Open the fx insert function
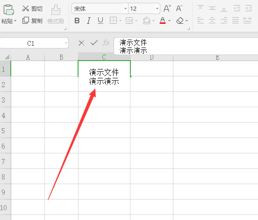 [106, 43]
